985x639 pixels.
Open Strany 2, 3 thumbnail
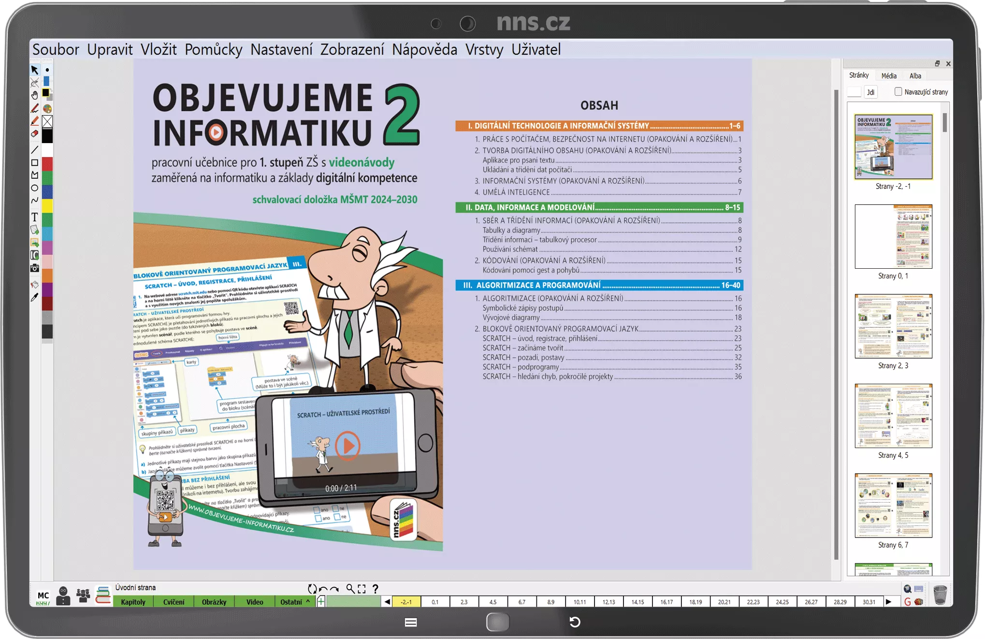(893, 326)
